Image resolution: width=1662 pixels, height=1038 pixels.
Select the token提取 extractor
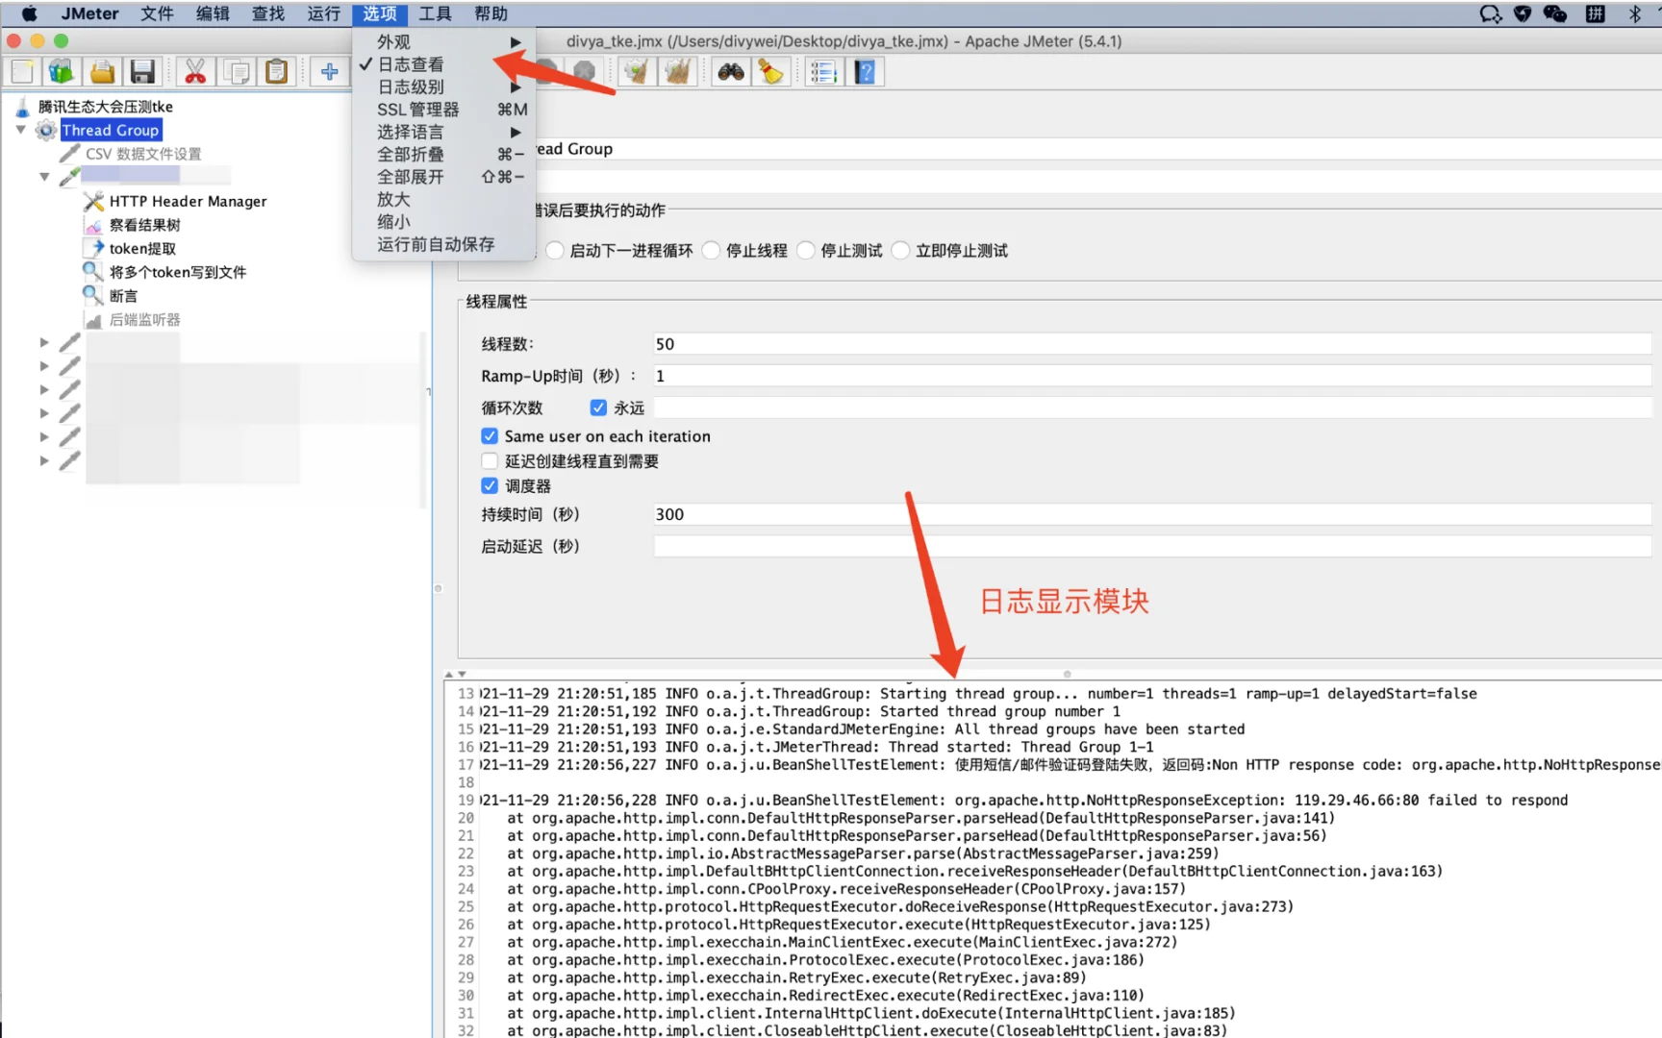point(142,248)
